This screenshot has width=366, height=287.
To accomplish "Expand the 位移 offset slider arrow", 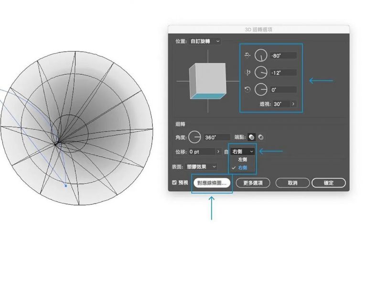I will click(217, 152).
